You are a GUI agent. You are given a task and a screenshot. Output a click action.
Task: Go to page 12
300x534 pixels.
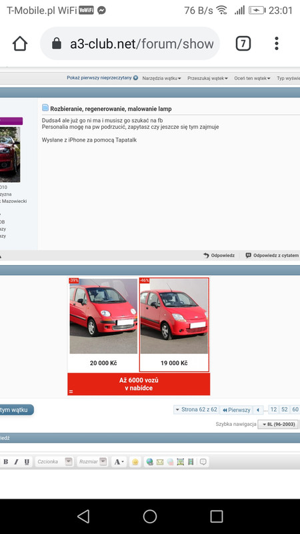point(273,410)
